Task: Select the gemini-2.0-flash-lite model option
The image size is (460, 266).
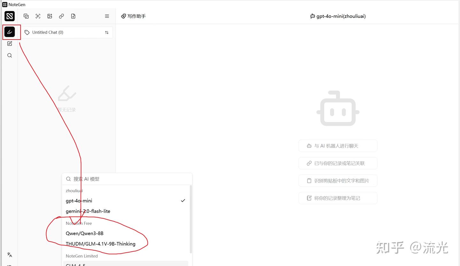Action: 126,211
